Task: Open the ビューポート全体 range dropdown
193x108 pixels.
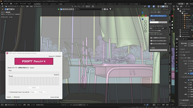Action: tap(160, 28)
